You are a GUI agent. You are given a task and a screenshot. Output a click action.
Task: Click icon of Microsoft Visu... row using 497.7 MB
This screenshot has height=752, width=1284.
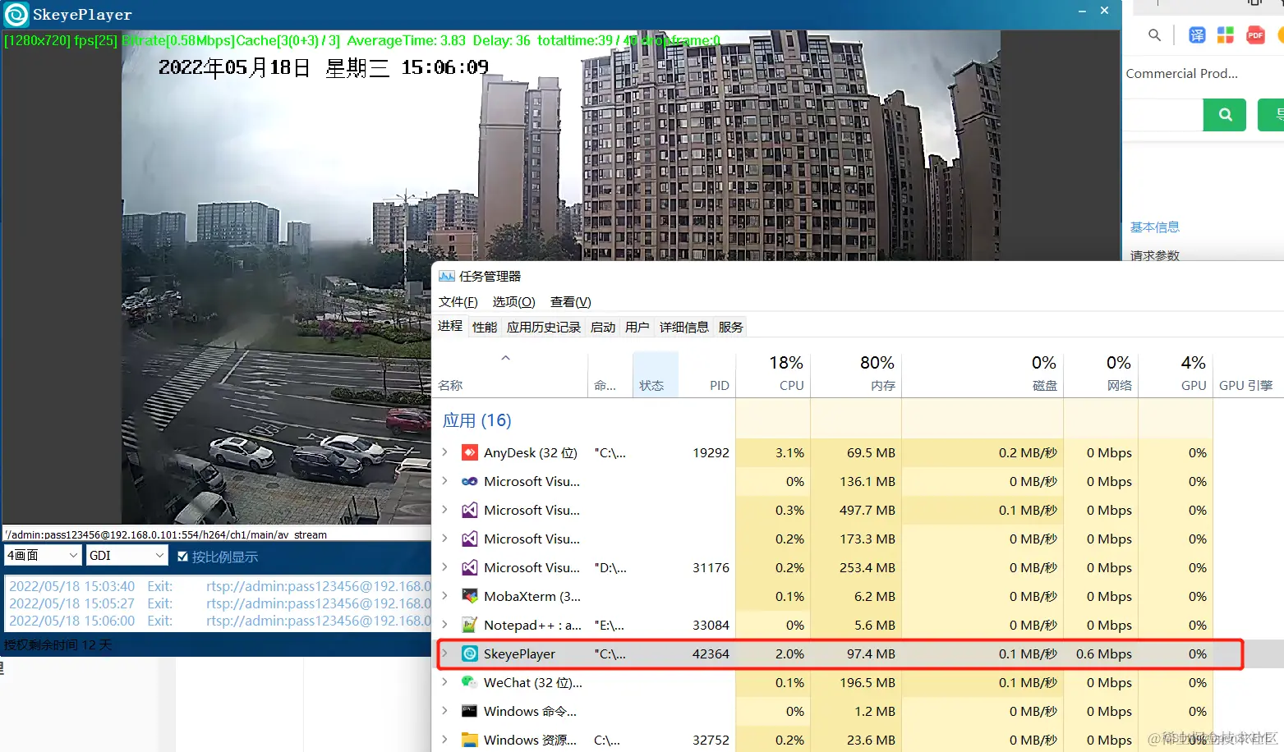pyautogui.click(x=470, y=510)
